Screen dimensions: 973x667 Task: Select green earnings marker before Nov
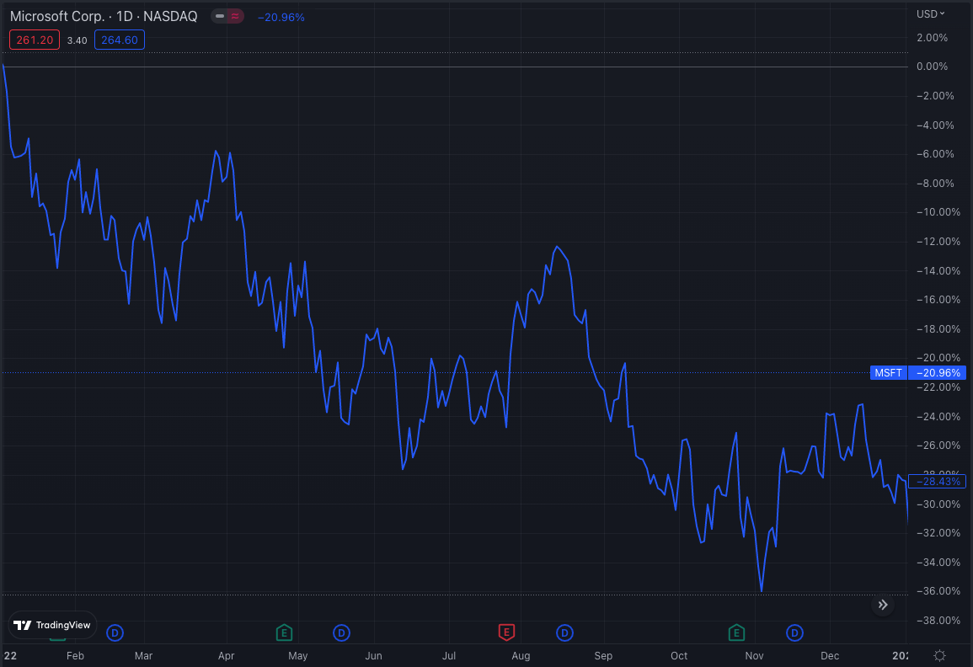[x=737, y=632]
